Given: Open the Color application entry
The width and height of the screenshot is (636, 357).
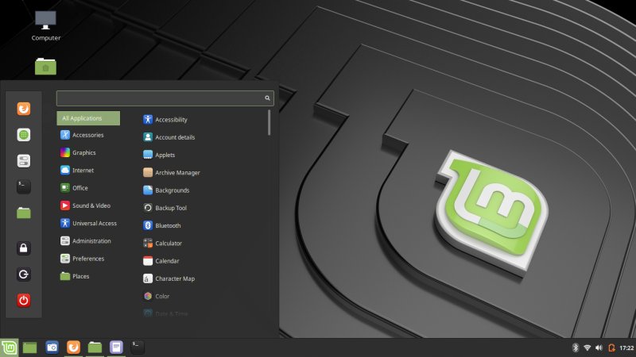Looking at the screenshot, I should [162, 296].
